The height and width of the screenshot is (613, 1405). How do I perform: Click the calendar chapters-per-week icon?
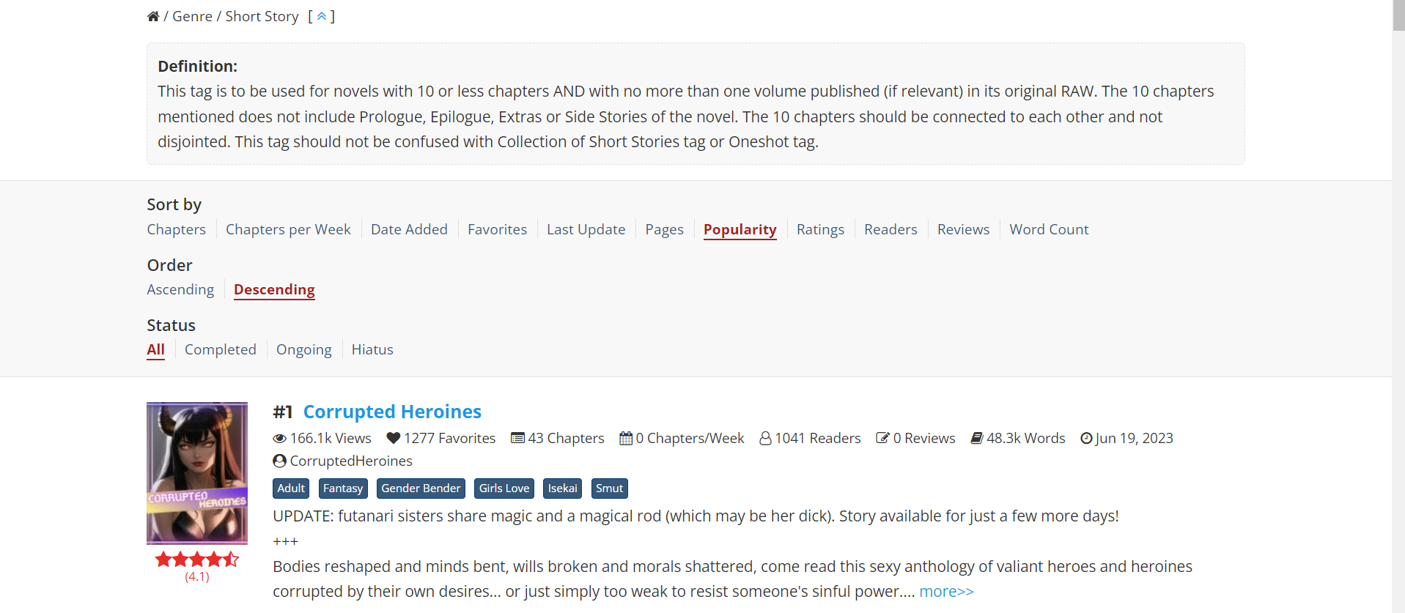626,438
